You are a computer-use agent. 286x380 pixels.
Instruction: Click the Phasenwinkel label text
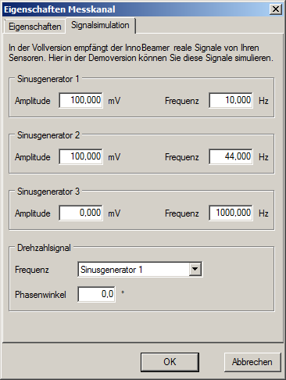tap(41, 295)
